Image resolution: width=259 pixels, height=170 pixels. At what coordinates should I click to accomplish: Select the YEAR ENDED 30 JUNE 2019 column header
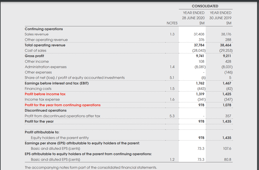coord(220,15)
